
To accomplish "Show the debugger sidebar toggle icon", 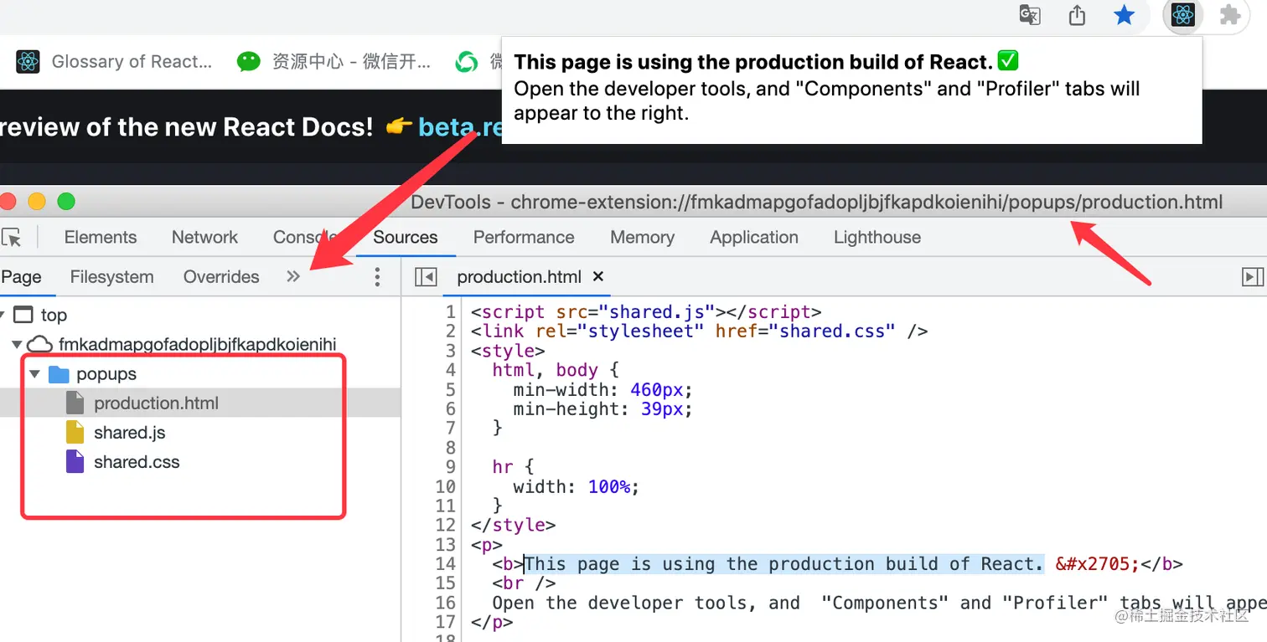I will coord(1253,277).
